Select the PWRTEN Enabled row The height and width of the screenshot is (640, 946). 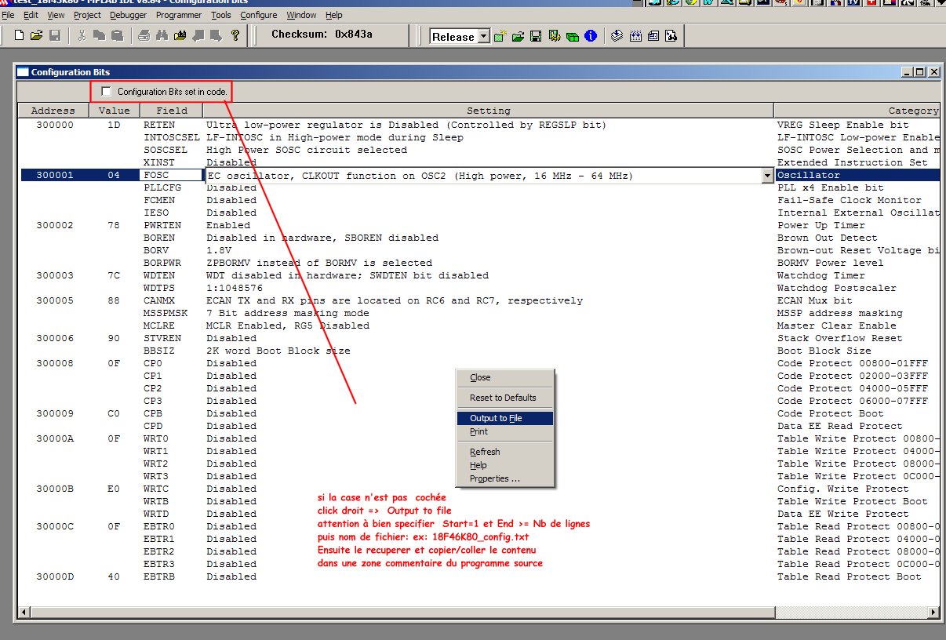(x=478, y=225)
